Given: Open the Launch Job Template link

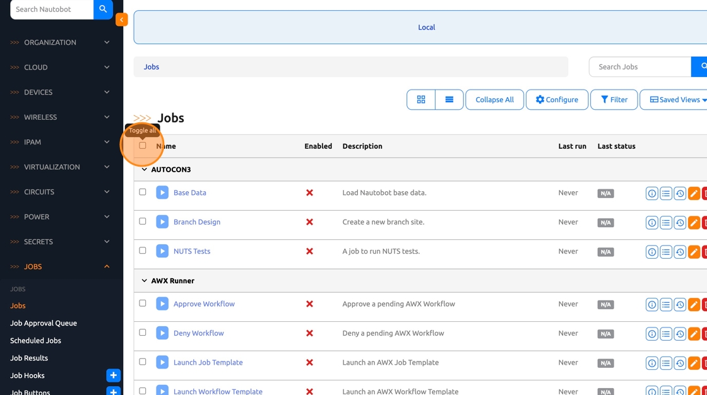Looking at the screenshot, I should [x=208, y=362].
